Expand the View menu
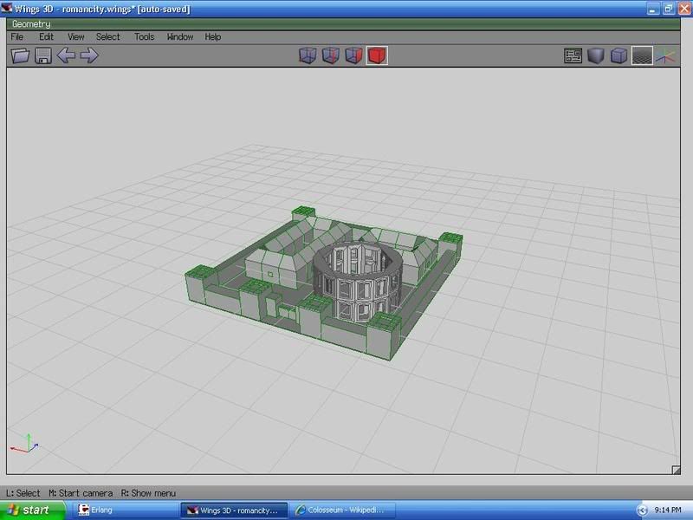The image size is (693, 520). click(76, 37)
